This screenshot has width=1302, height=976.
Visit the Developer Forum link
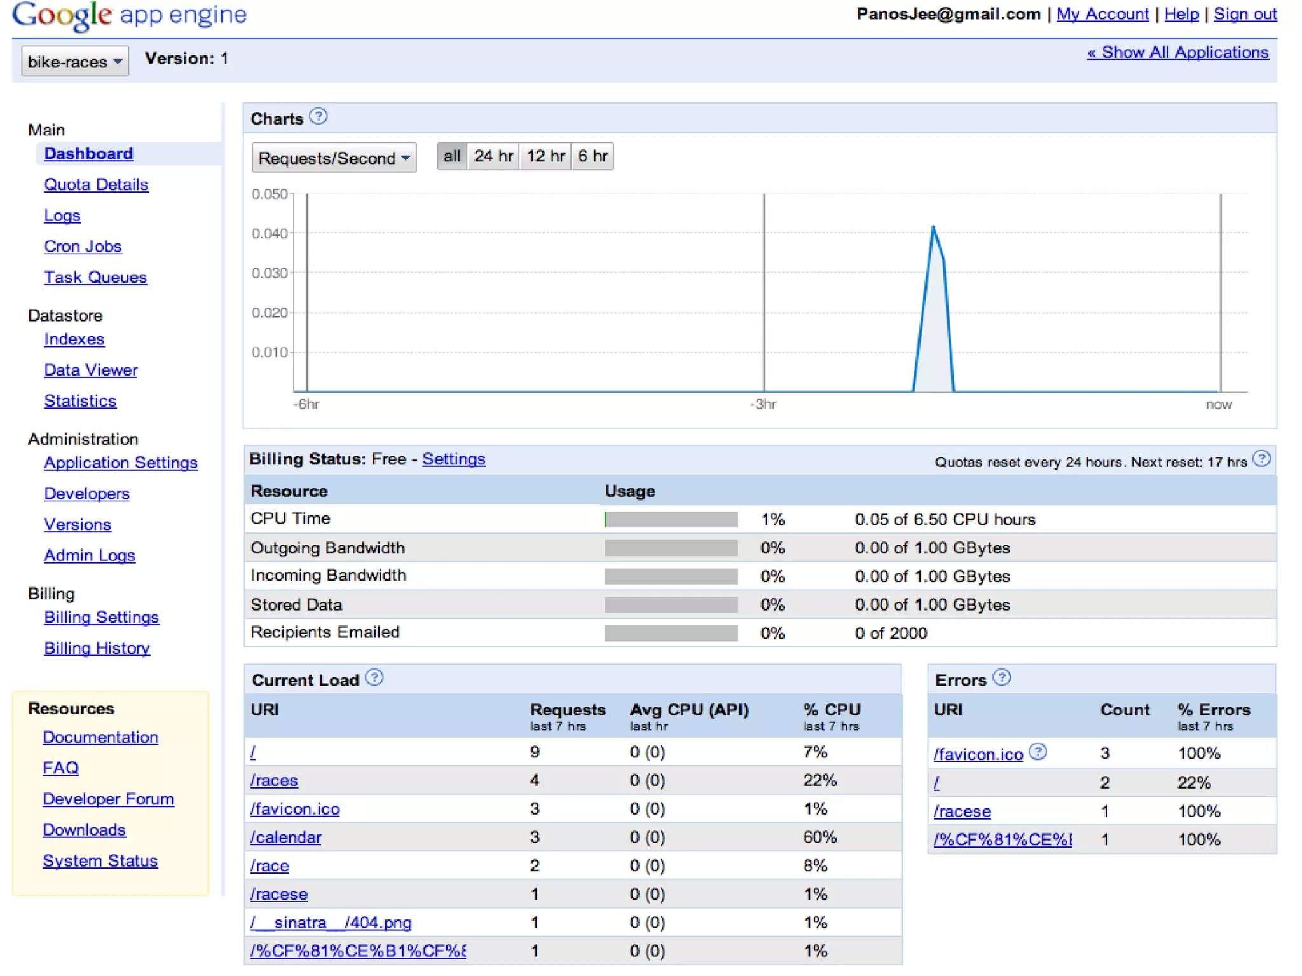click(108, 799)
